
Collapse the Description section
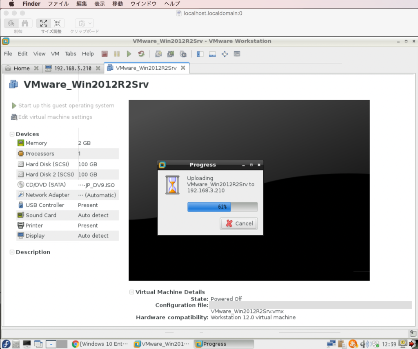[x=12, y=252]
